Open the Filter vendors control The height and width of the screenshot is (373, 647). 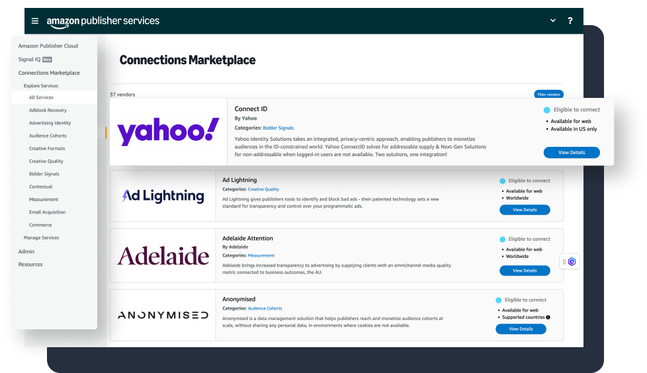point(549,95)
